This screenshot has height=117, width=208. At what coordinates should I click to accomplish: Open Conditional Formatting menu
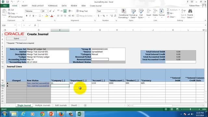coord(123,14)
